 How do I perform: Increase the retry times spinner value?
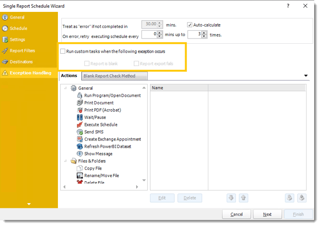[x=204, y=32]
